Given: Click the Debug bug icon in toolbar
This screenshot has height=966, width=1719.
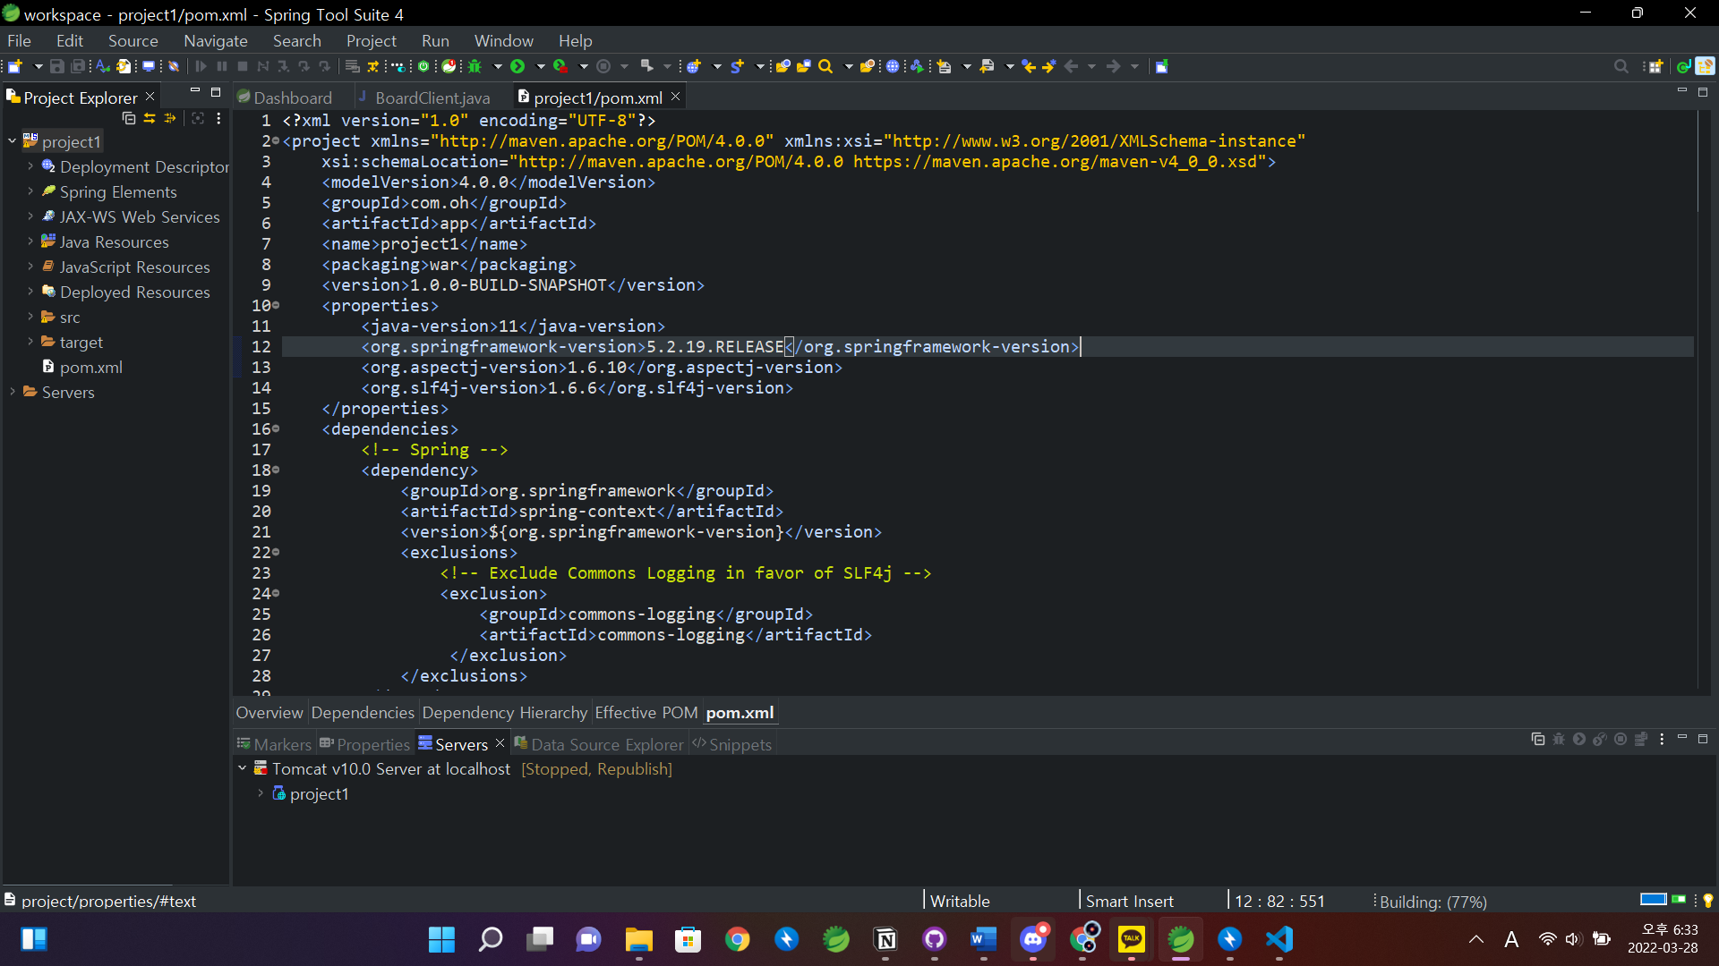Looking at the screenshot, I should pos(475,66).
